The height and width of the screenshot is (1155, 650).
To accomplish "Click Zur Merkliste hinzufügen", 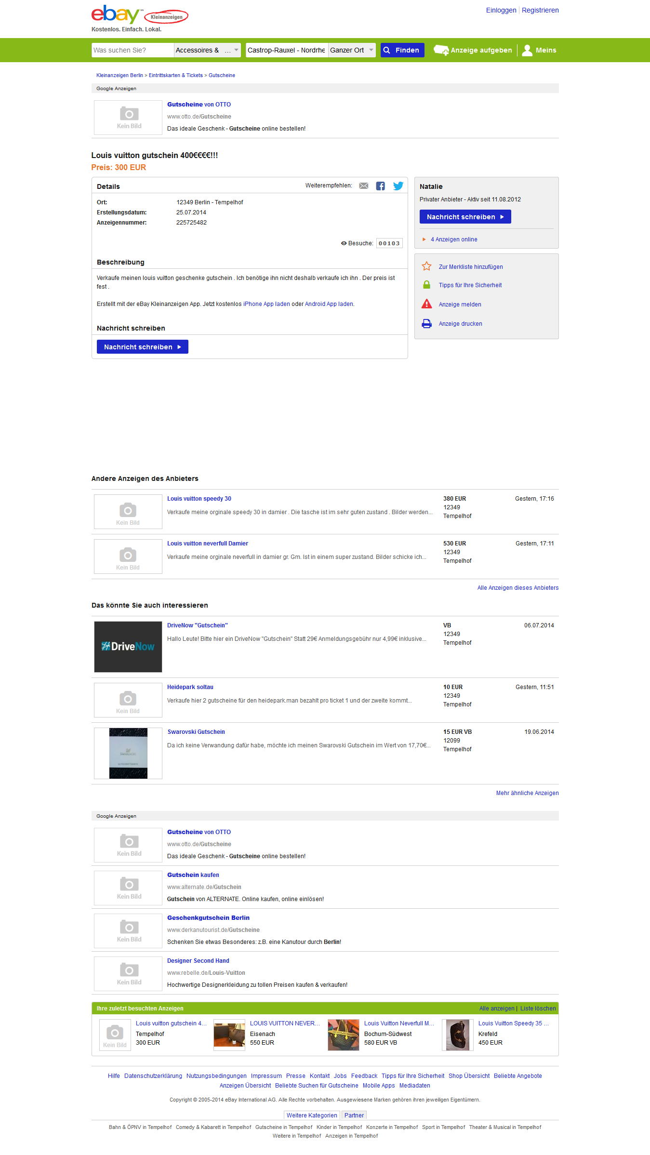I will point(471,267).
